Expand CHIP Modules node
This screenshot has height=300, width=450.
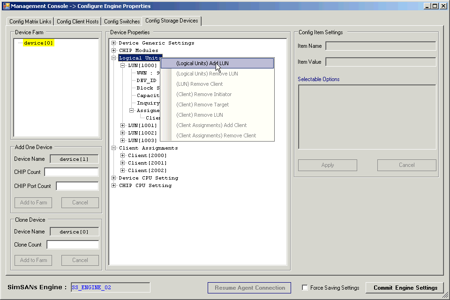tap(113, 50)
